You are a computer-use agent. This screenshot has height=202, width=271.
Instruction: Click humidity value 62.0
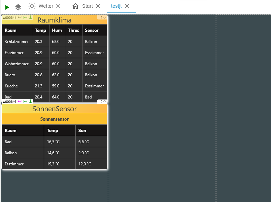tap(56, 75)
